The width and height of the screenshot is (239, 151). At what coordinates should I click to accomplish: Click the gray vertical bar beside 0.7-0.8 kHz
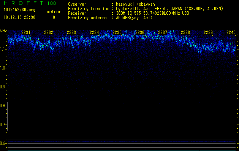pos(7,116)
